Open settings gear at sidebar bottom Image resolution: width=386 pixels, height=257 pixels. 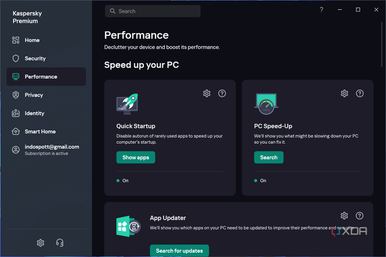tap(40, 243)
